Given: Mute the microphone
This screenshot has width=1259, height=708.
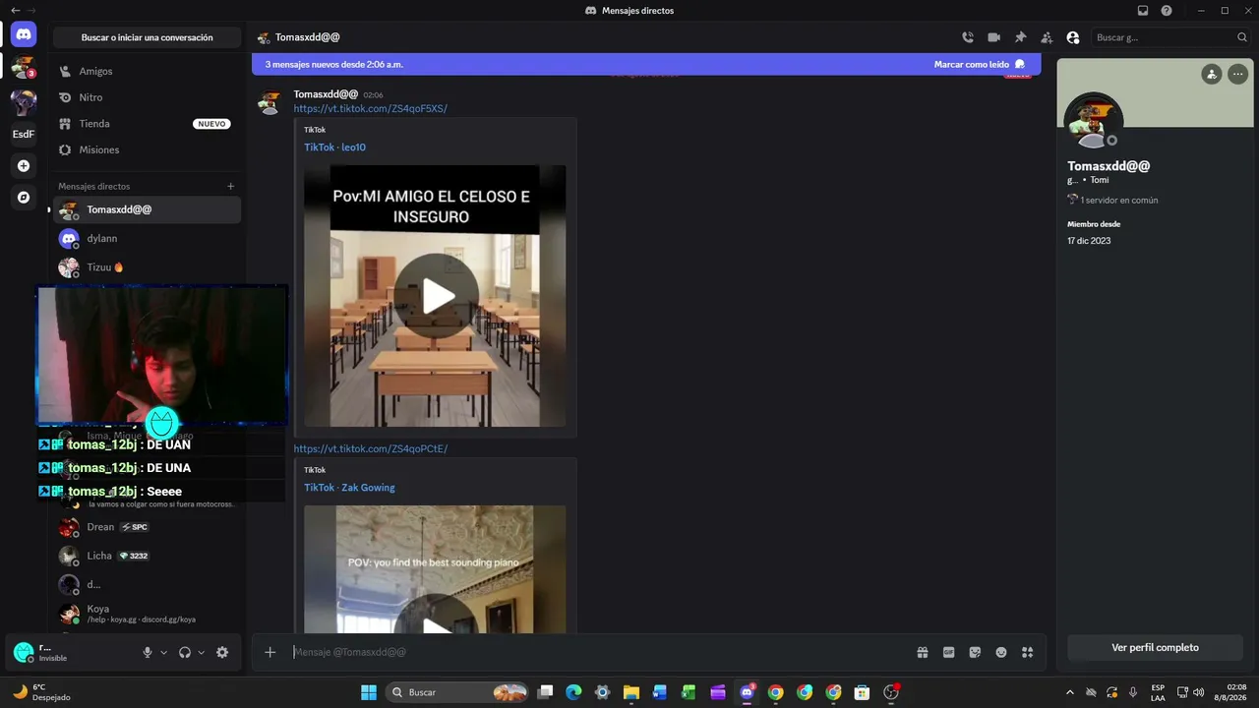Looking at the screenshot, I should click(x=148, y=652).
